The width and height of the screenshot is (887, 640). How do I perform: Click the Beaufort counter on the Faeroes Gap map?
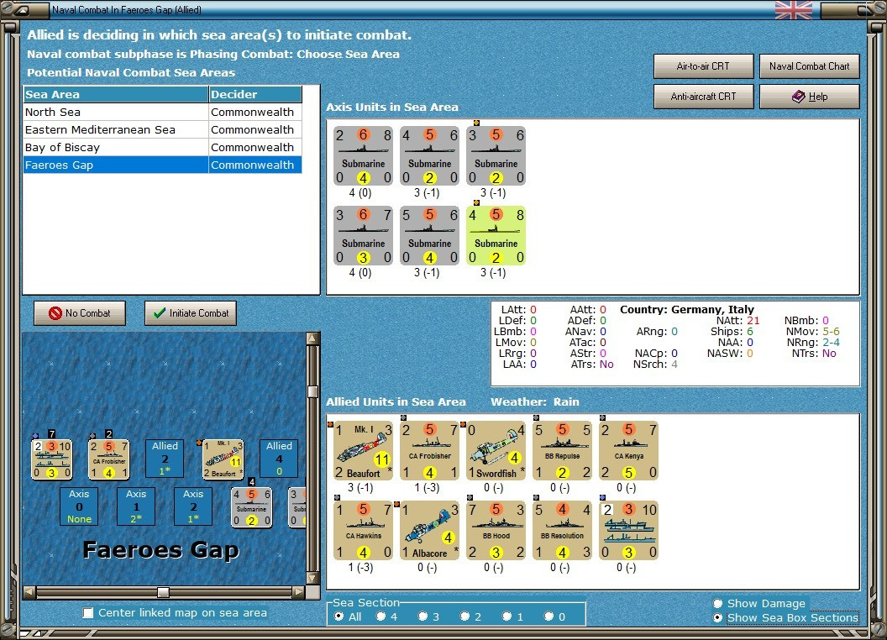[223, 459]
